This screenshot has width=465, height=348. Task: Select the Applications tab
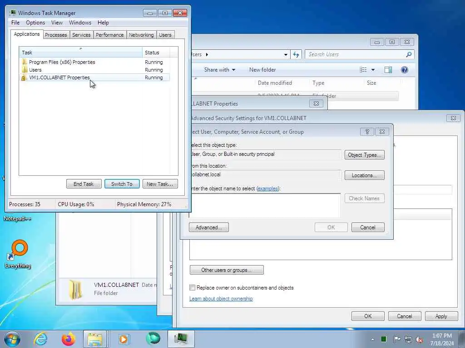[27, 34]
